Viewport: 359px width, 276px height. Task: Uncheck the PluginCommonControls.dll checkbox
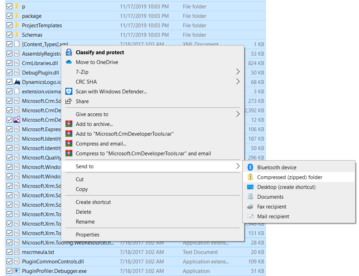(9, 261)
